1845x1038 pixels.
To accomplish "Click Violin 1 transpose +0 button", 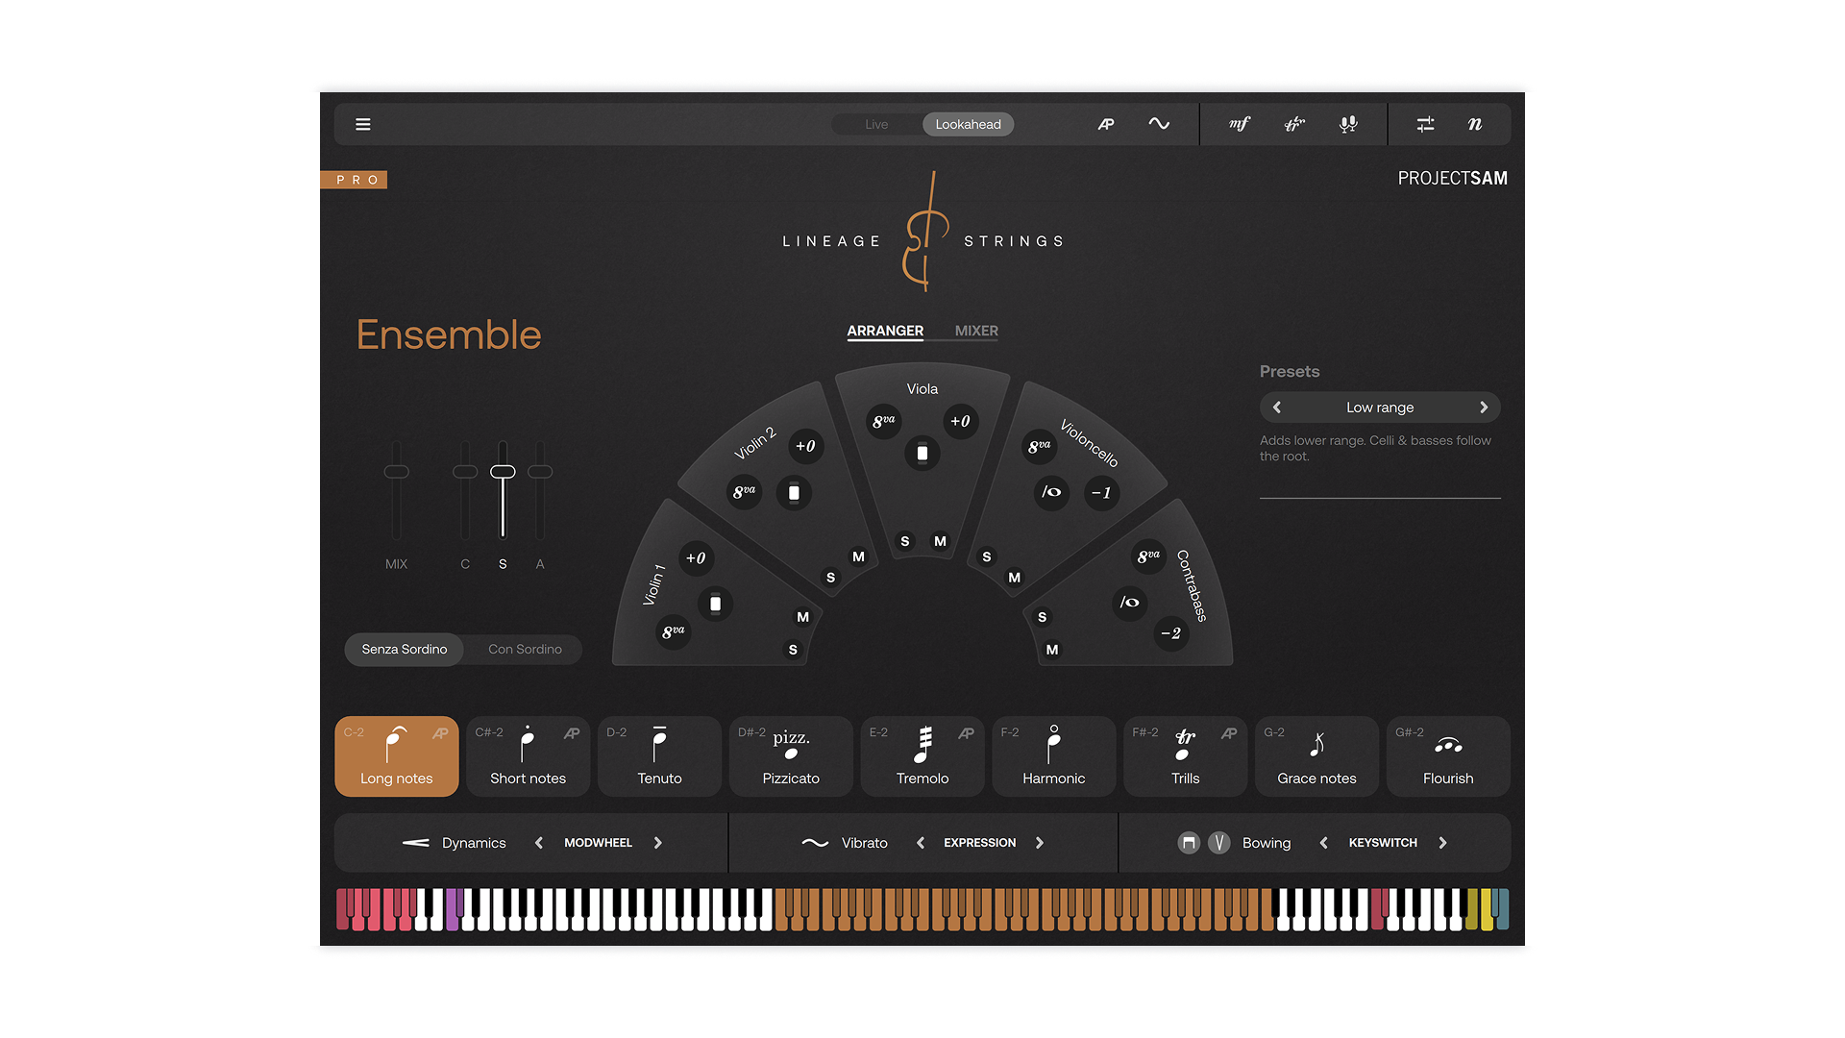I will 696,558.
